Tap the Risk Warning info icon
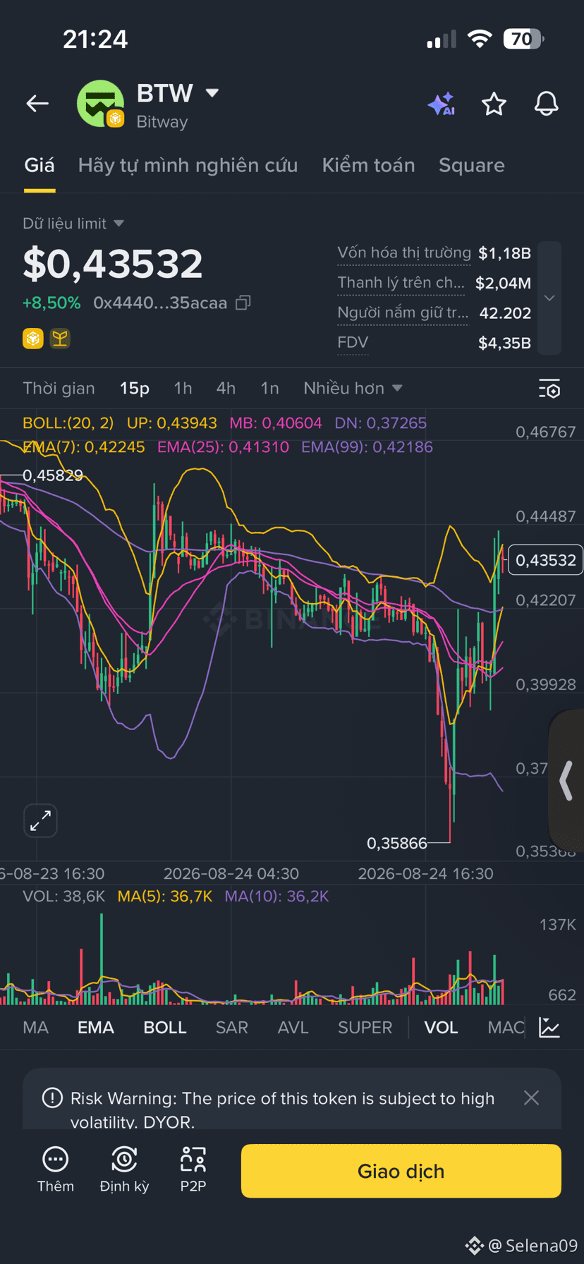The height and width of the screenshot is (1264, 584). [x=52, y=1098]
